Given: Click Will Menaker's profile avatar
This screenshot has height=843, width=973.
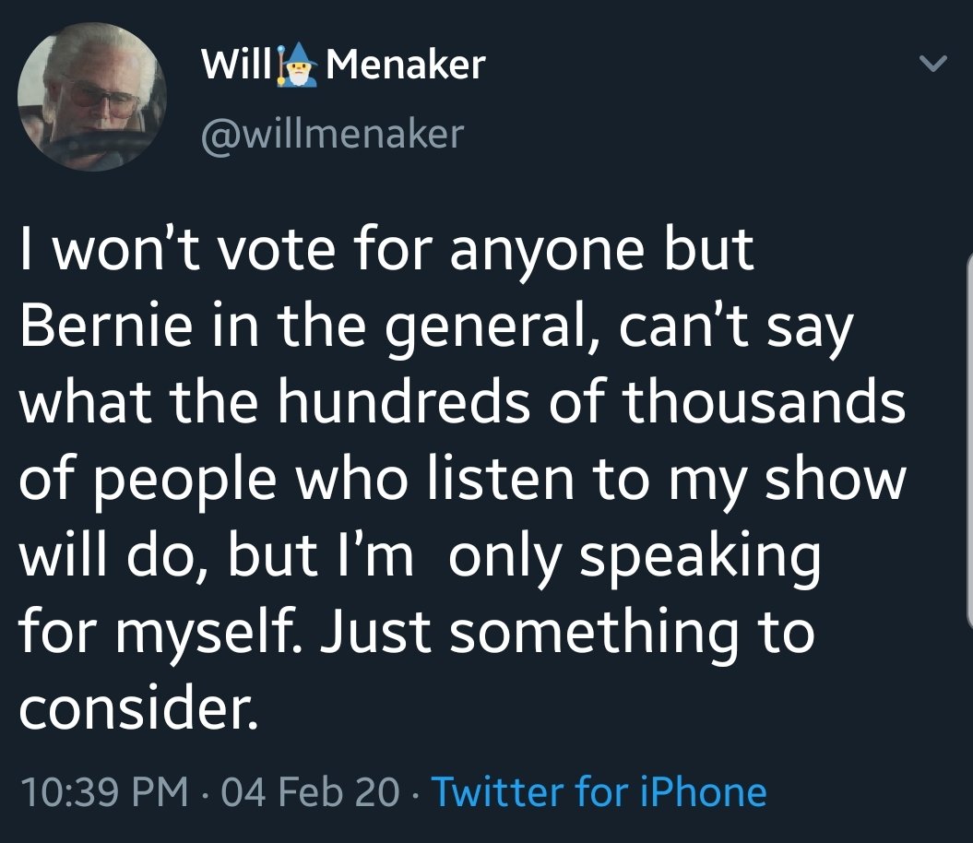Looking at the screenshot, I should pyautogui.click(x=92, y=97).
